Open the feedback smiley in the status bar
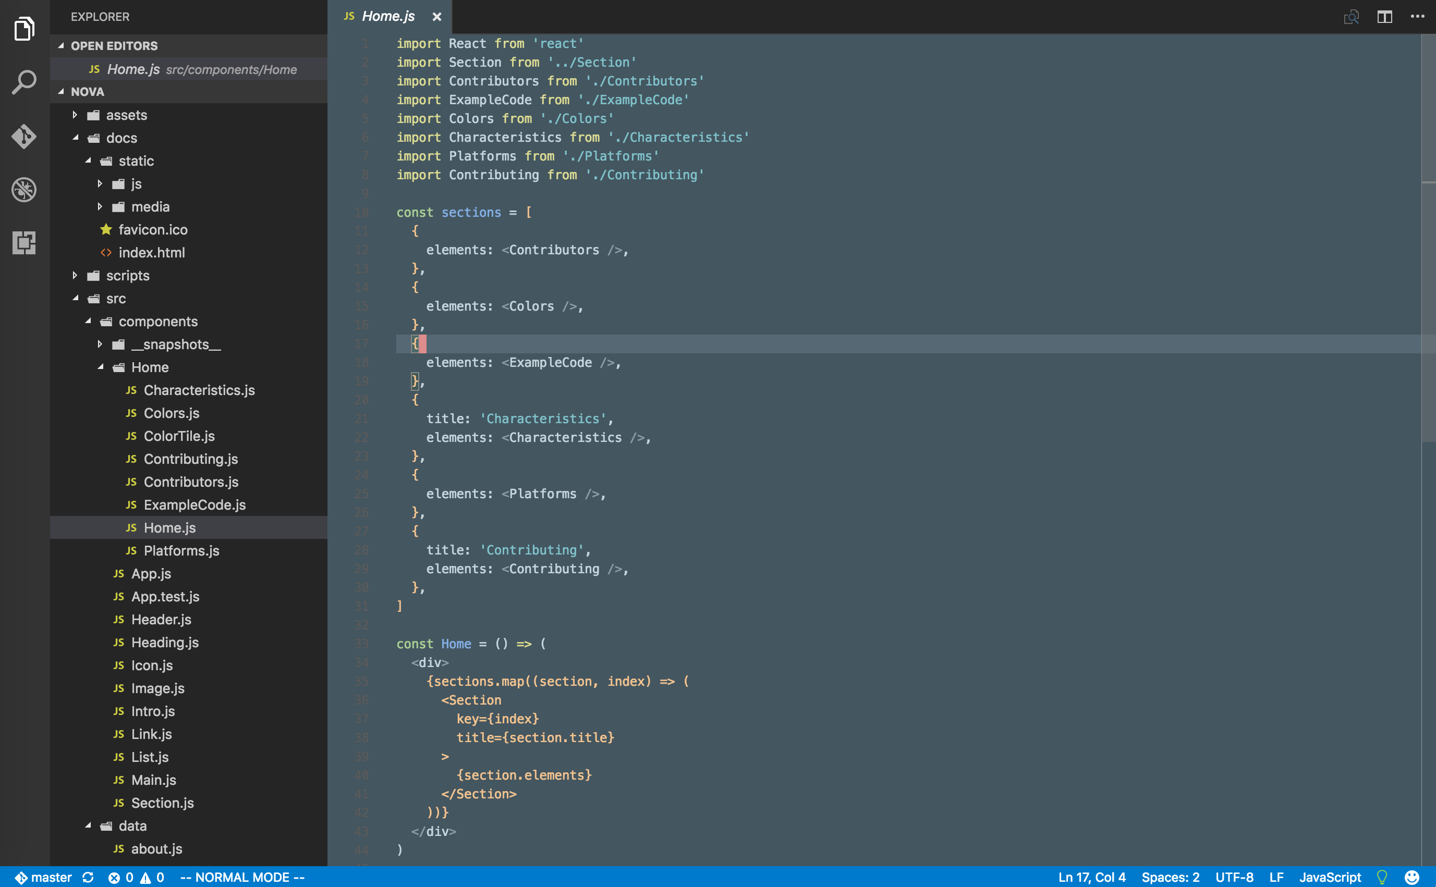Image resolution: width=1436 pixels, height=887 pixels. click(x=1412, y=877)
